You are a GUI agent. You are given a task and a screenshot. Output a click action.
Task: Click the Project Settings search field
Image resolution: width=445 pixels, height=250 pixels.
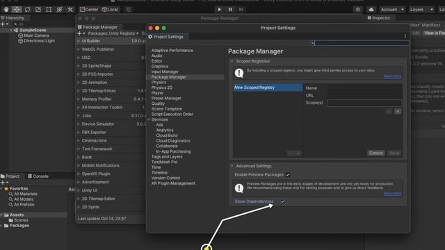(359, 43)
